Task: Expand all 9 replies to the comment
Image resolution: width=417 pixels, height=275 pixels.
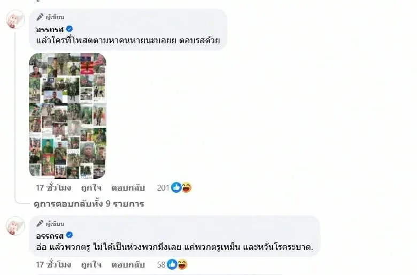Action: tap(89, 204)
